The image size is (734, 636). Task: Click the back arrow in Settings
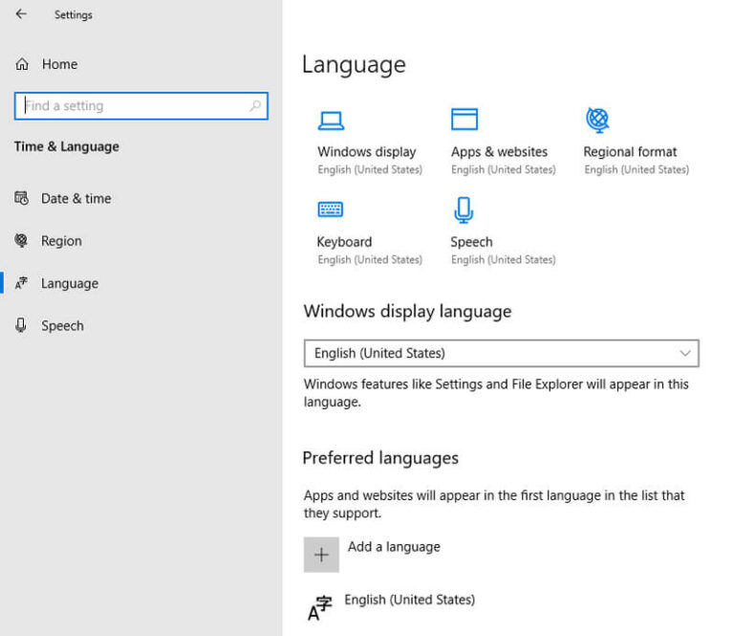click(x=21, y=14)
